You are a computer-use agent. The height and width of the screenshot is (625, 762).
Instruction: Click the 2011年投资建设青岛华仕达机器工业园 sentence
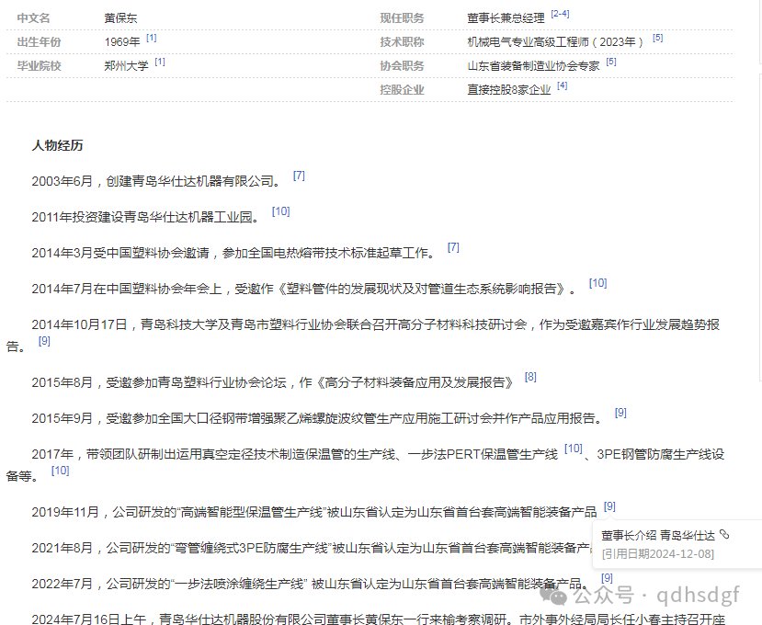[146, 217]
